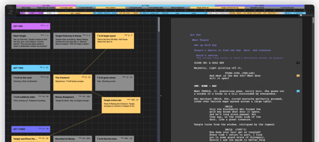Viewport: 319px width, 142px height.
Task: Select the 'T & M on the road' beat card
Action: [x=31, y=82]
